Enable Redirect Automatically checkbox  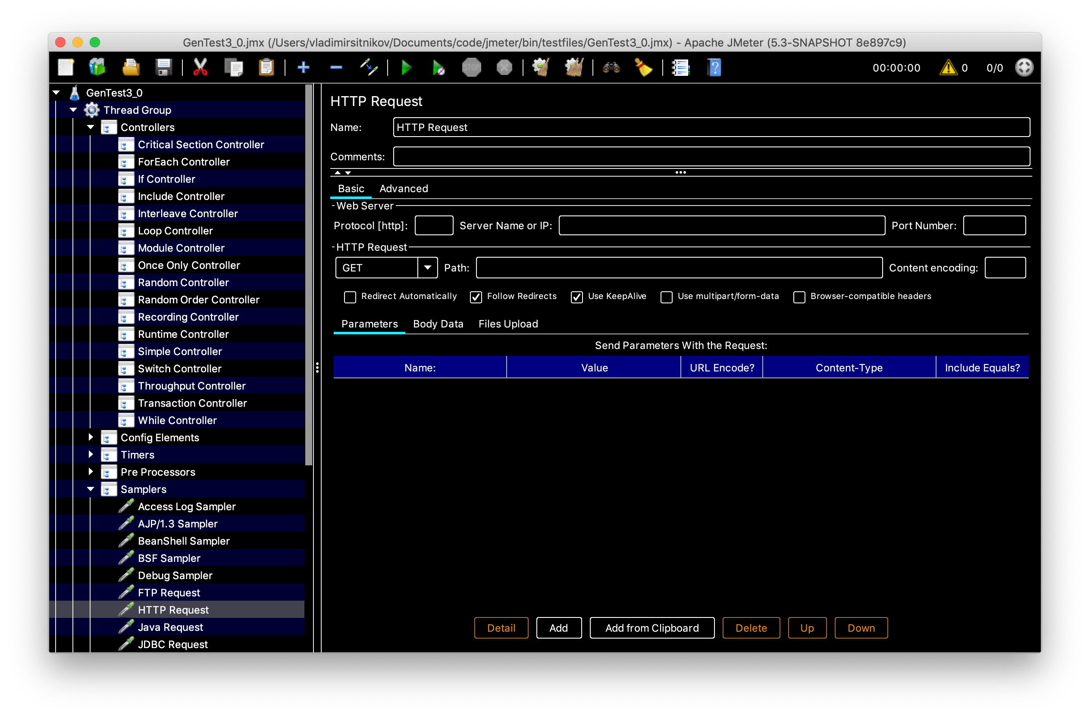350,297
